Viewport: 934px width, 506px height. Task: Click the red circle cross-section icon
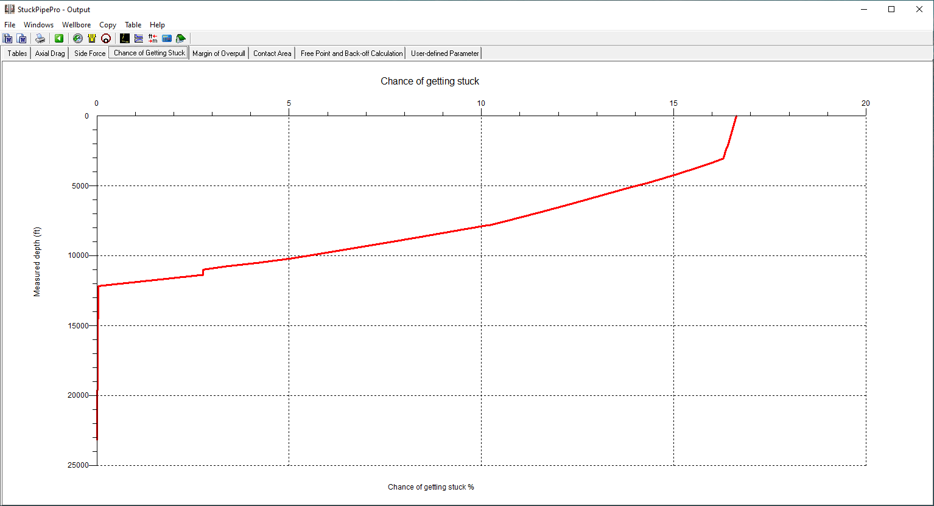click(106, 38)
